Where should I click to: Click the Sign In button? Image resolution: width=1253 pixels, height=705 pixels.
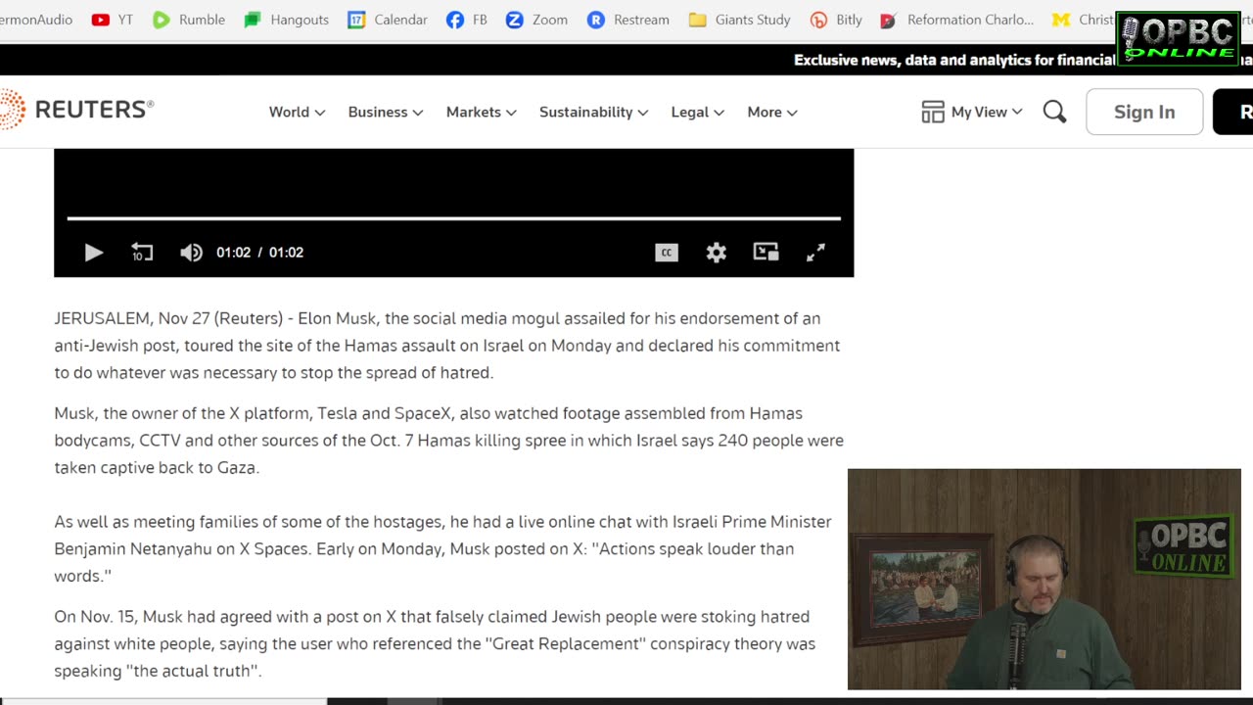point(1144,112)
